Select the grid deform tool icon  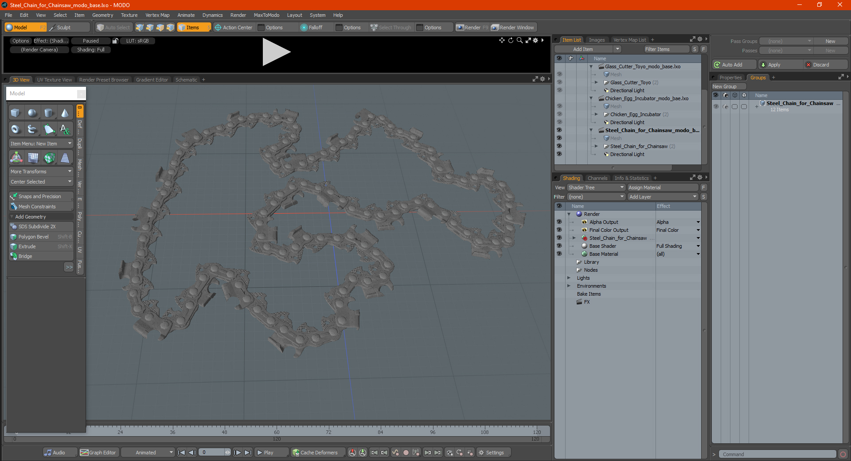pyautogui.click(x=33, y=157)
